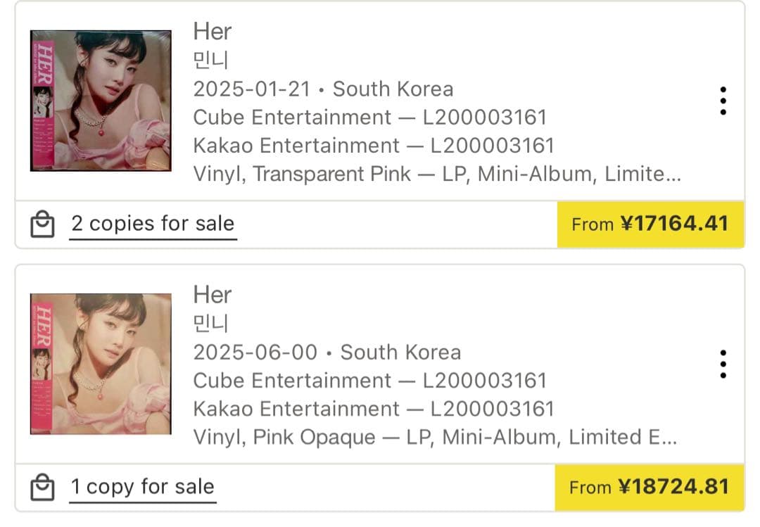Image resolution: width=760 pixels, height=527 pixels.
Task: Open the three-dot menu for Pink Opaque release
Action: tap(723, 364)
